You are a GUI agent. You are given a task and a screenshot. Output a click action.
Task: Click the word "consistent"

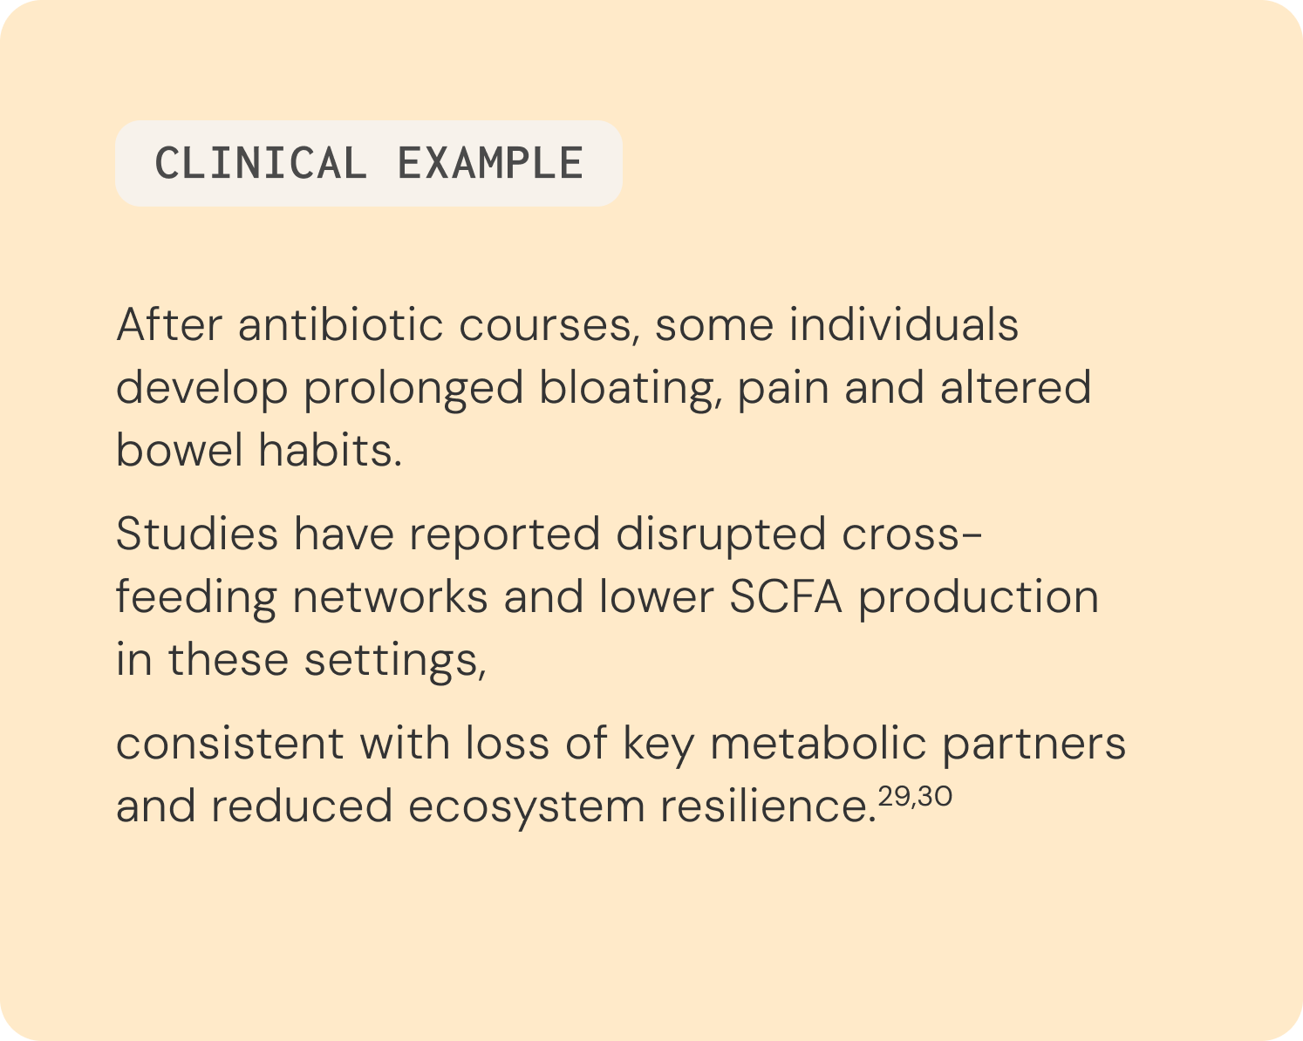[x=230, y=744]
